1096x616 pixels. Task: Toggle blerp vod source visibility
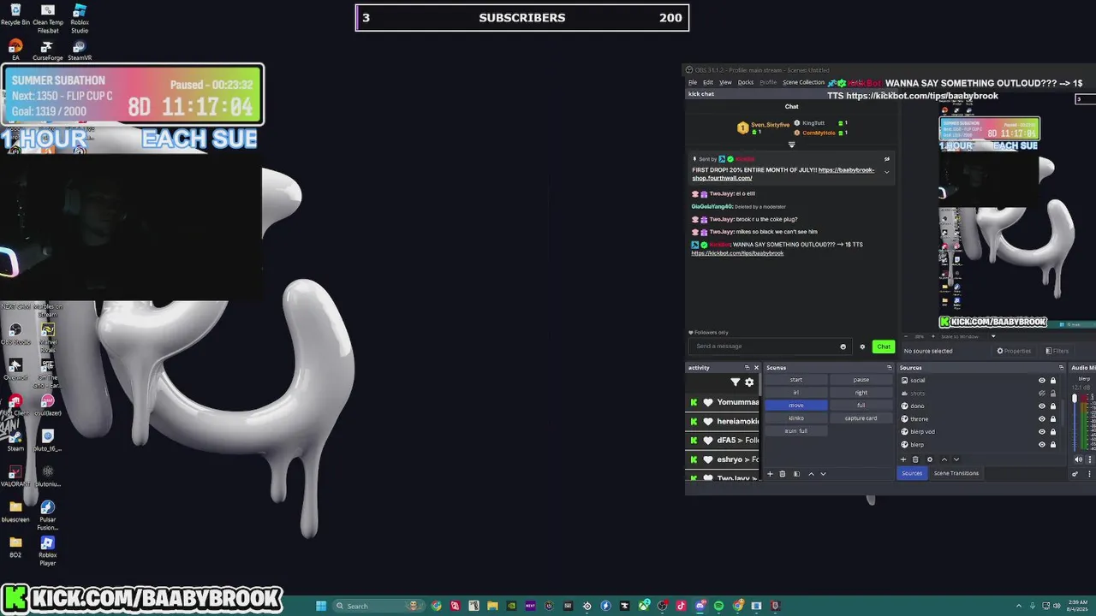[x=1042, y=432]
